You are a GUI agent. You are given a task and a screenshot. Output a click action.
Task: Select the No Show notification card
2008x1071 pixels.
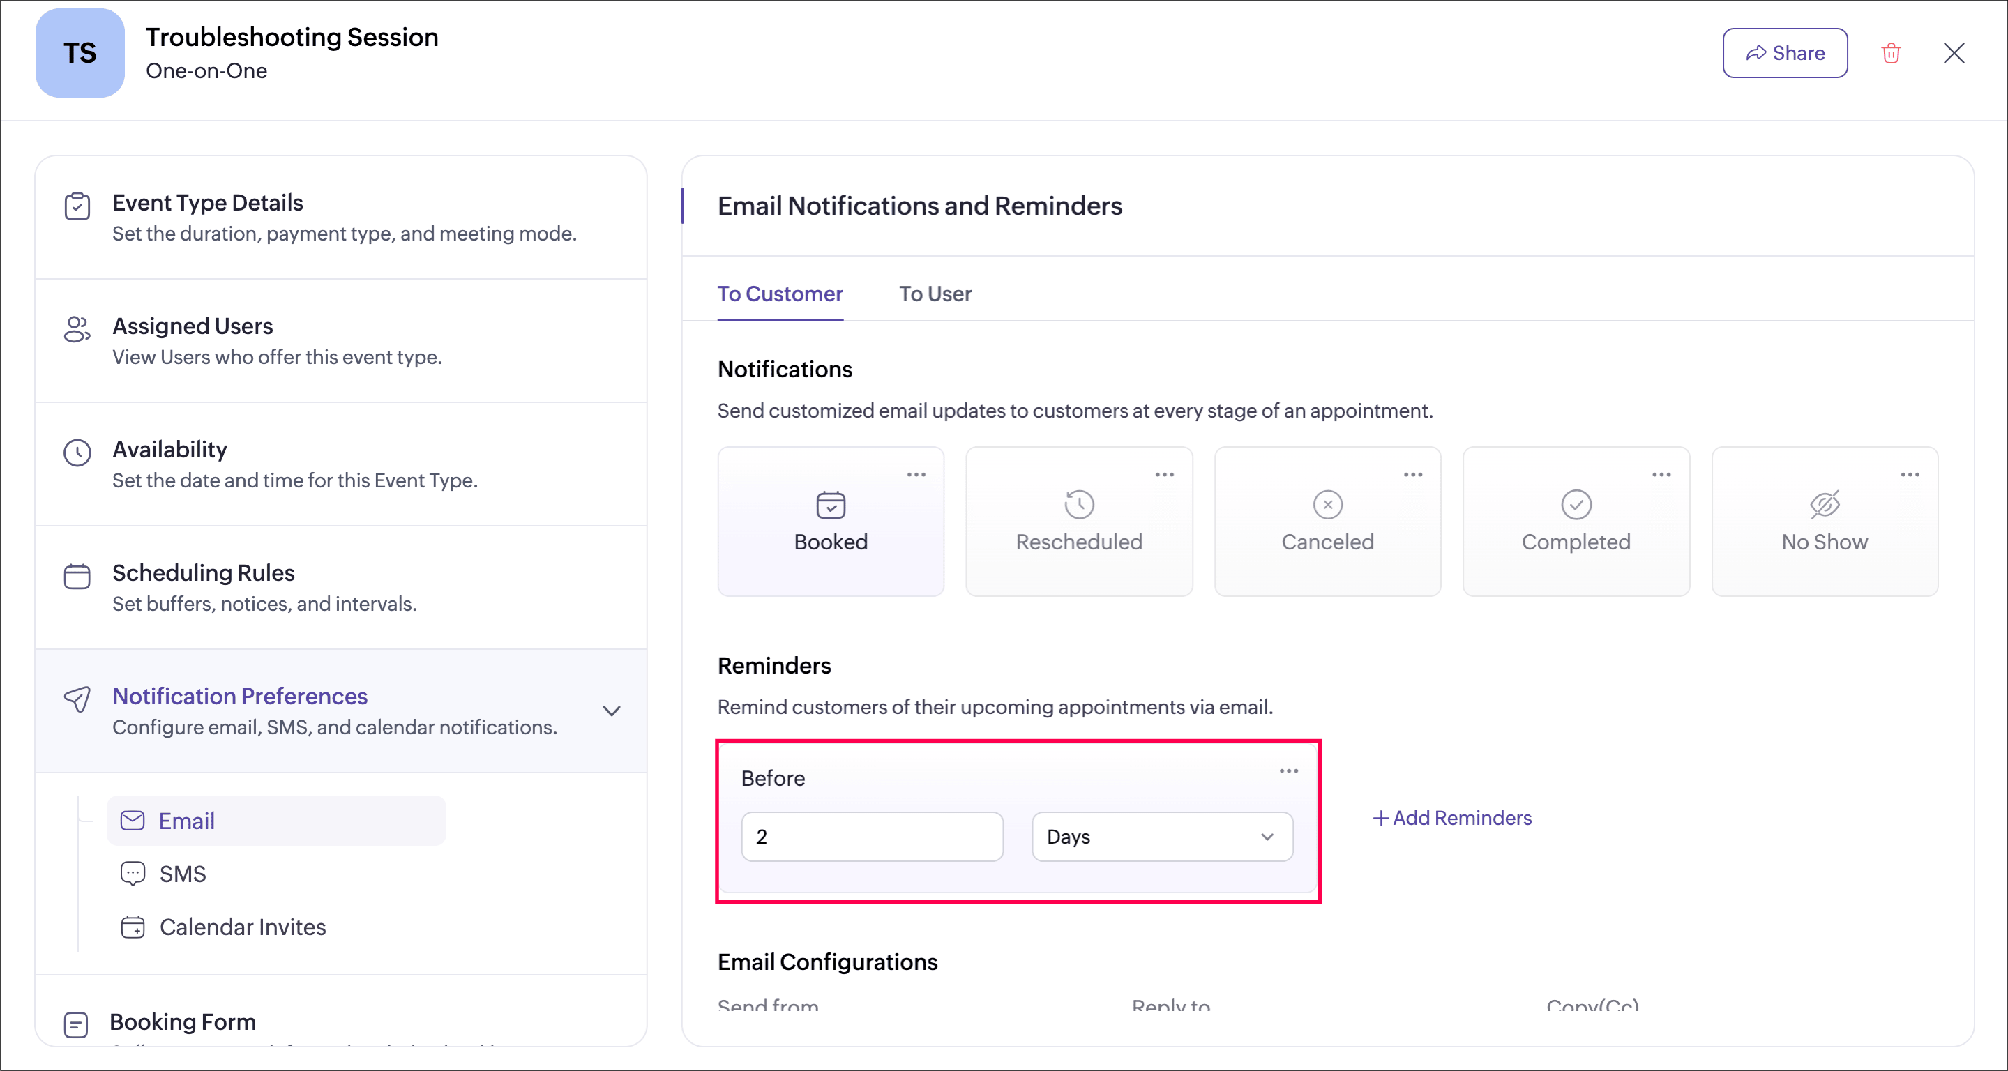pos(1824,522)
